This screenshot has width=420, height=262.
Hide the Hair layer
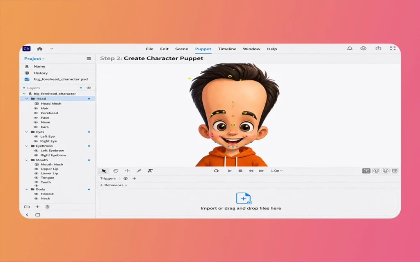click(36, 108)
